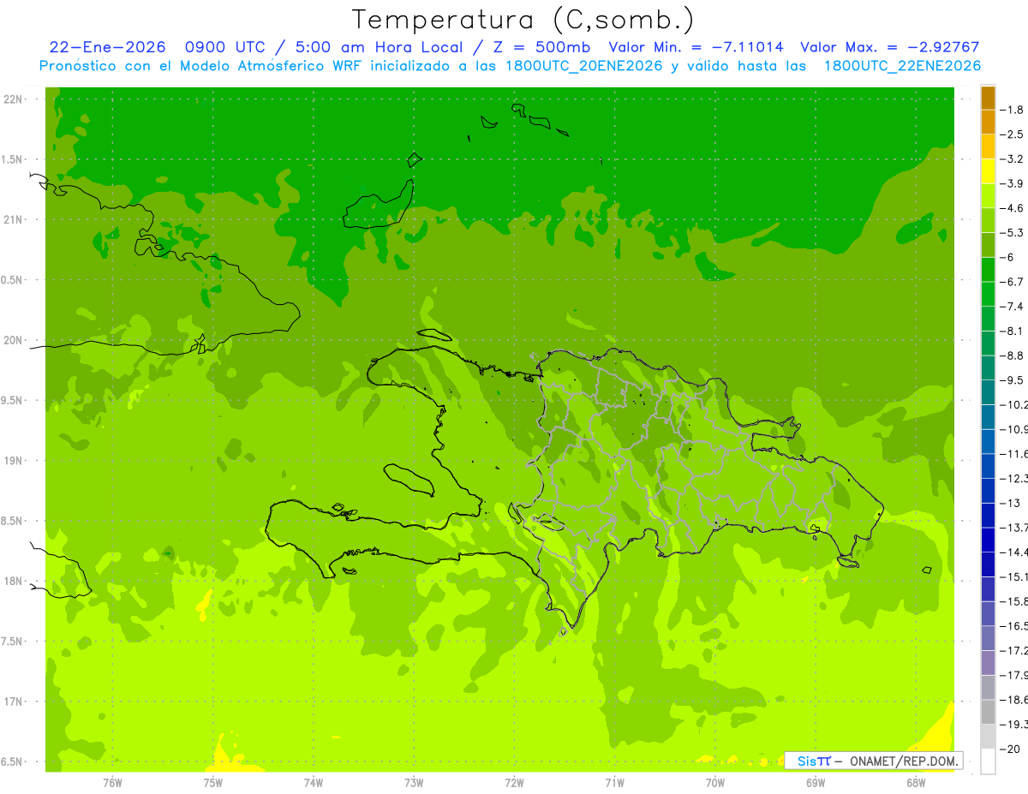The image size is (1028, 794).
Task: Click the "76W" longitude axis label
Action: click(x=112, y=782)
